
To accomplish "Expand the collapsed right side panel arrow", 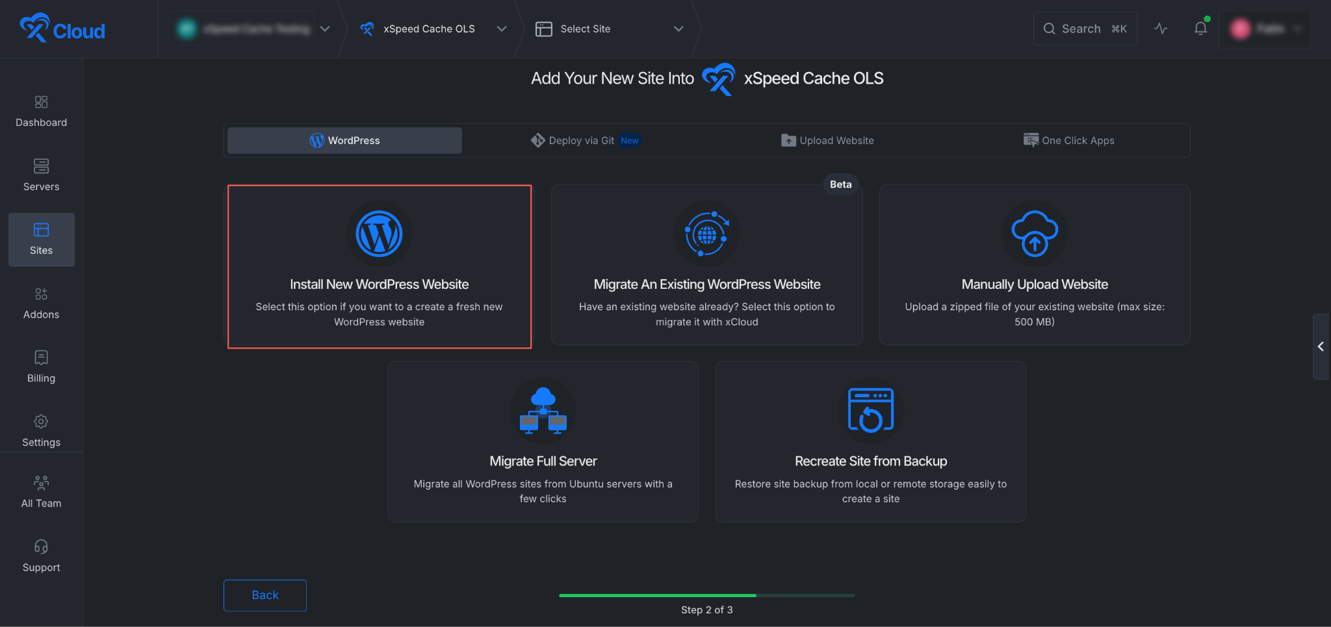I will pyautogui.click(x=1321, y=347).
